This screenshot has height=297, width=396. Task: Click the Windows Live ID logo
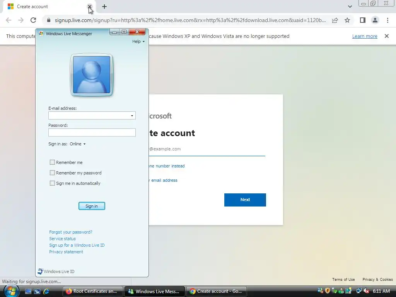point(56,271)
